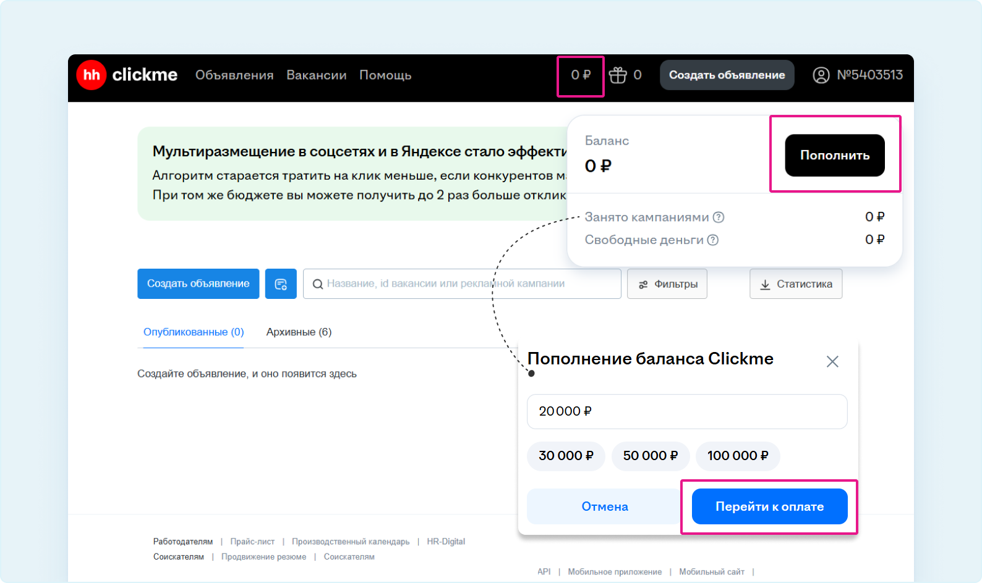Focus the vacancy or campaign search field
This screenshot has height=583, width=982.
coord(462,284)
